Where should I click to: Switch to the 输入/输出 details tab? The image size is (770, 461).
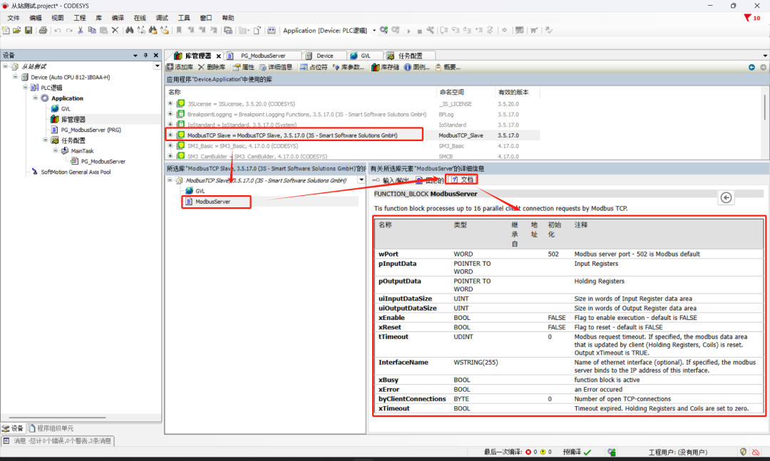pyautogui.click(x=391, y=180)
